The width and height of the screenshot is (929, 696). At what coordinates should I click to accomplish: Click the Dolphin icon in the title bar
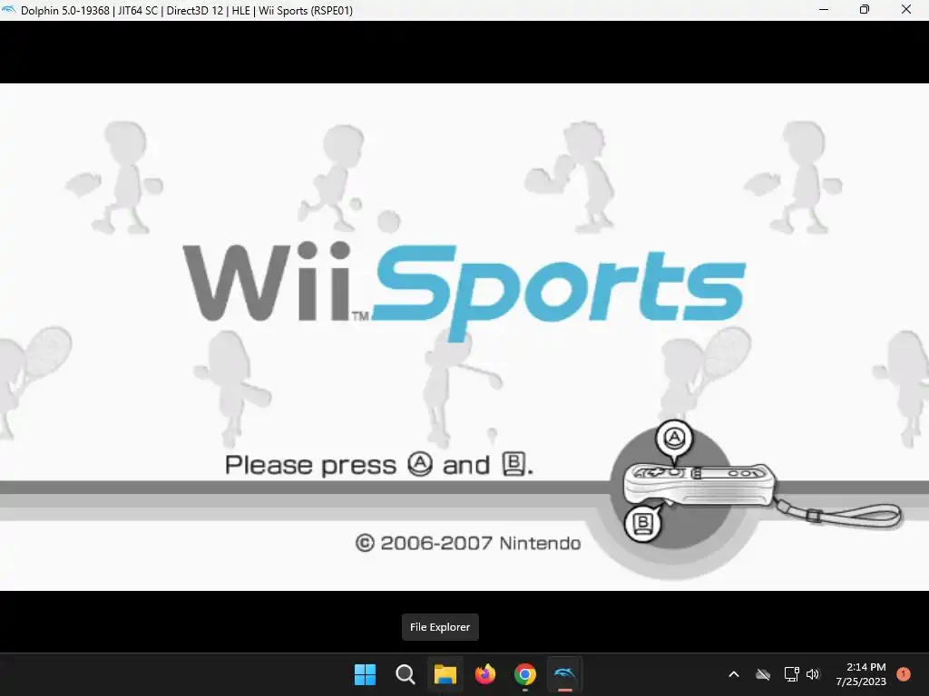(x=9, y=10)
